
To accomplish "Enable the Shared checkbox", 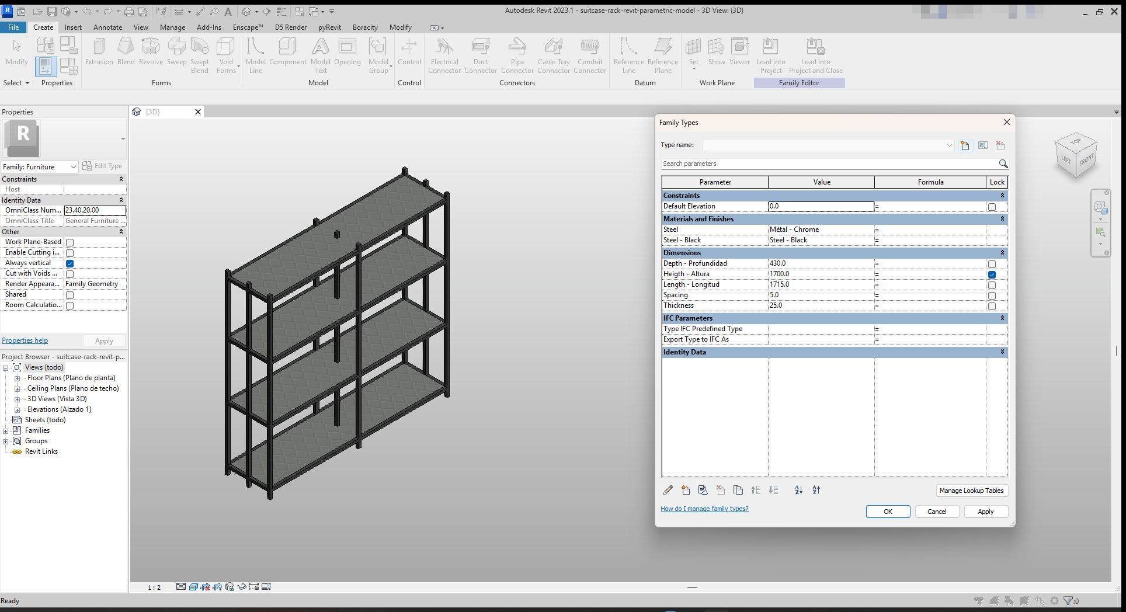I will [x=70, y=295].
